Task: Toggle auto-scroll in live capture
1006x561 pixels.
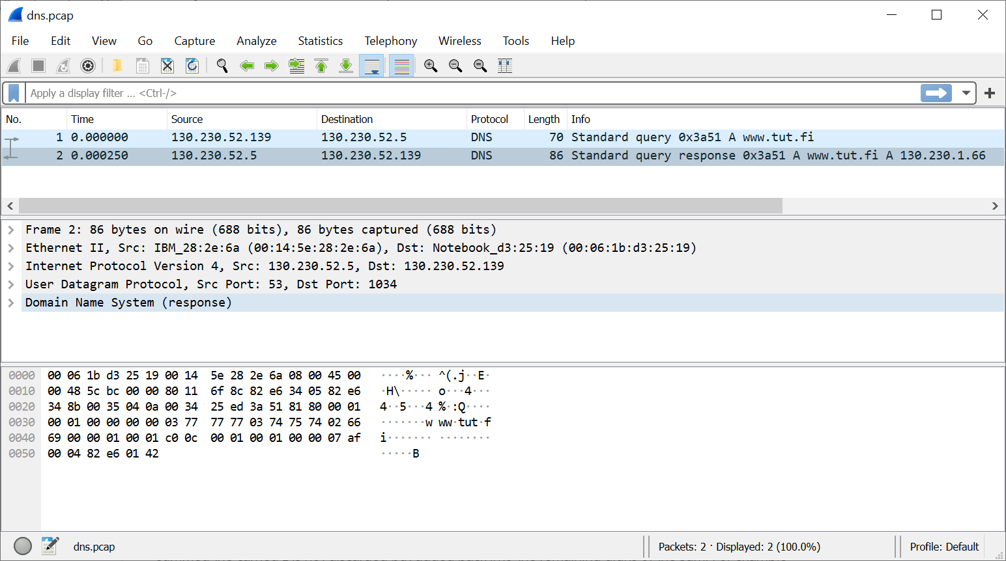Action: click(371, 65)
